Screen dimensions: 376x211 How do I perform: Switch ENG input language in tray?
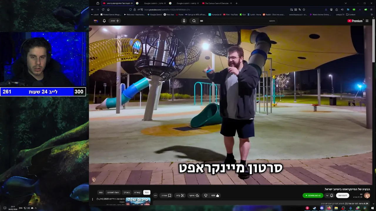21,208
